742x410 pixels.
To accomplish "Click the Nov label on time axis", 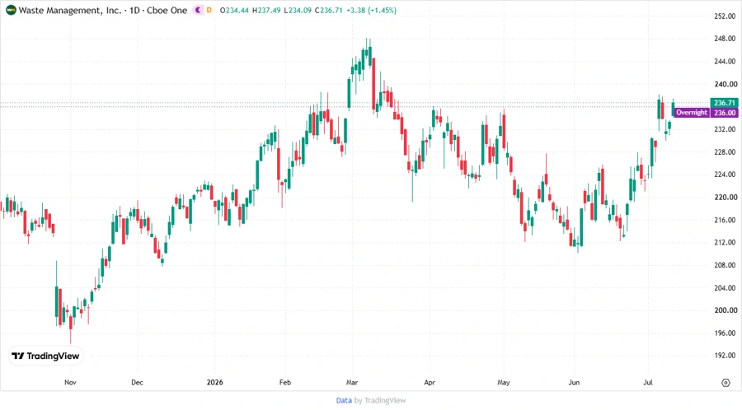I will 70,382.
